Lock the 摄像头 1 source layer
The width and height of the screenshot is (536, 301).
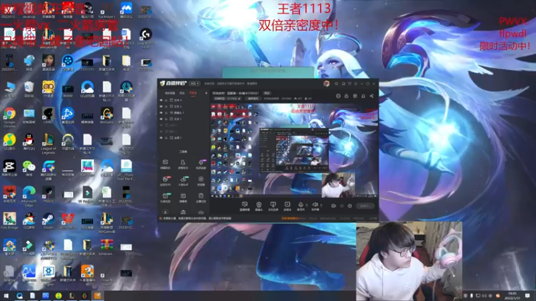pos(166,112)
